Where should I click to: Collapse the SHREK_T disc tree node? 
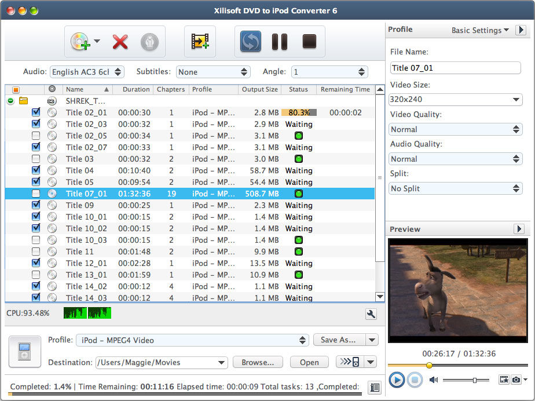(10, 101)
